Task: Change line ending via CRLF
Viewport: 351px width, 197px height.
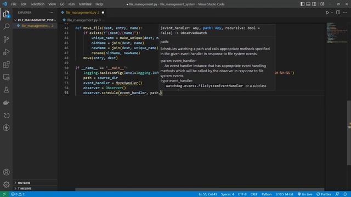Action: pyautogui.click(x=254, y=194)
